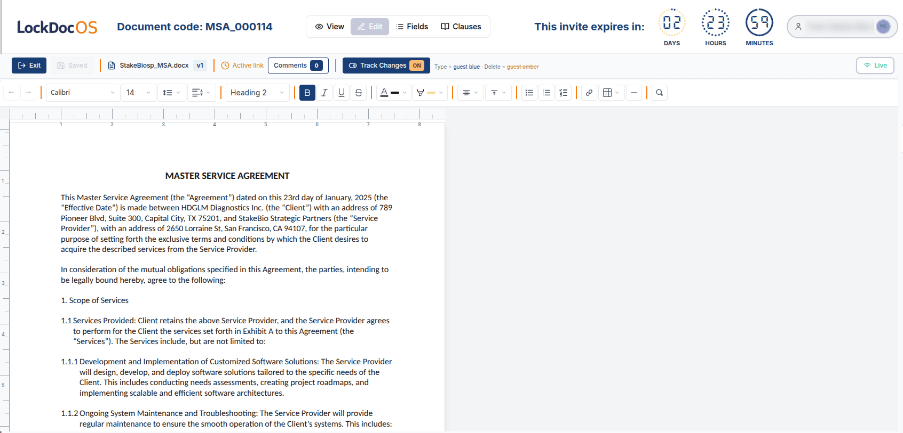
Task: Expand the paragraph spacing options
Action: coord(201,93)
